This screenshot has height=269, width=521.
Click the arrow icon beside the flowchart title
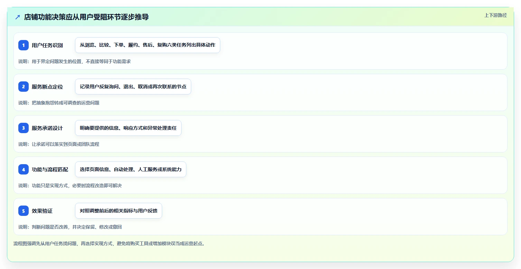click(x=17, y=17)
